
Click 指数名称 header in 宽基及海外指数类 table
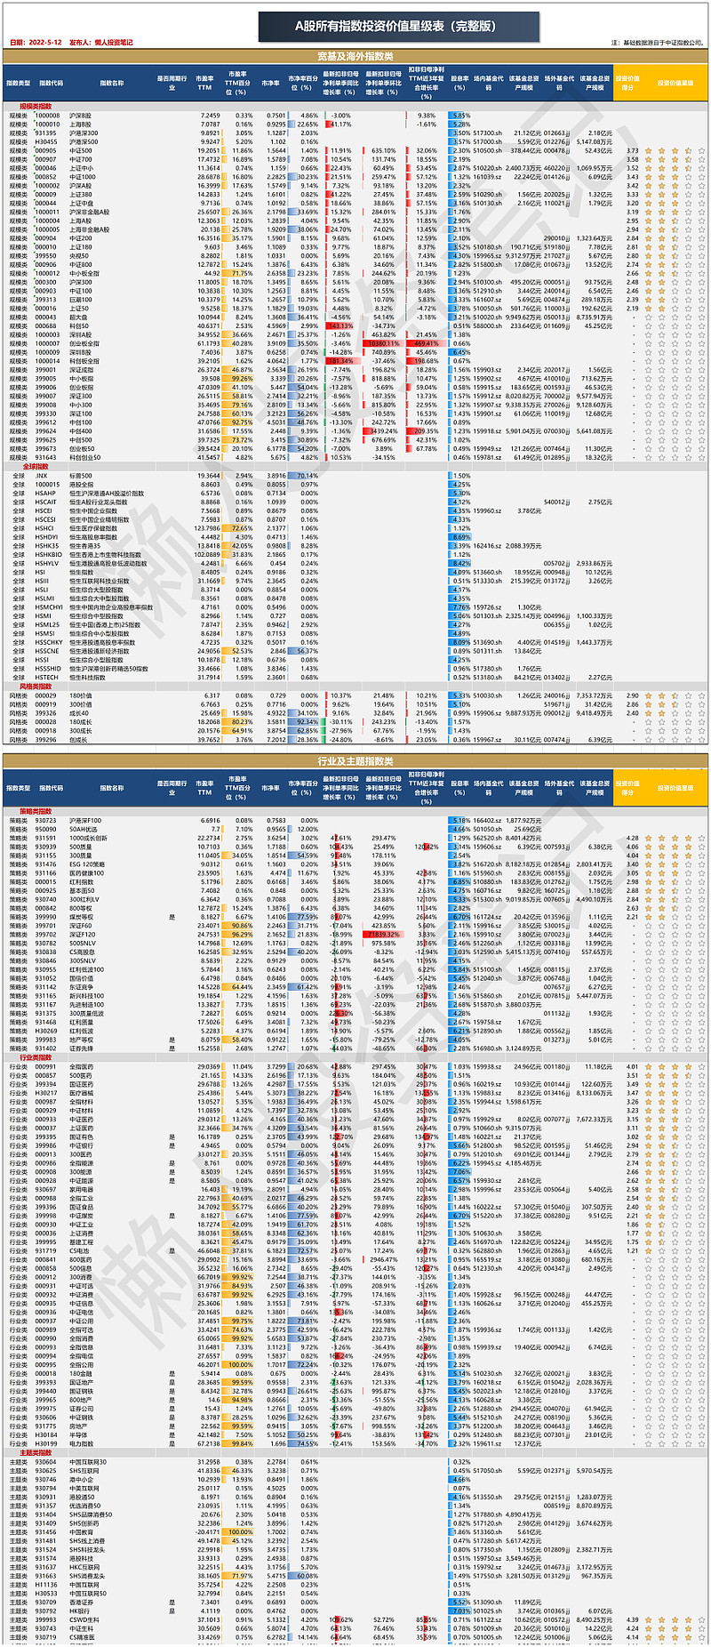(112, 84)
